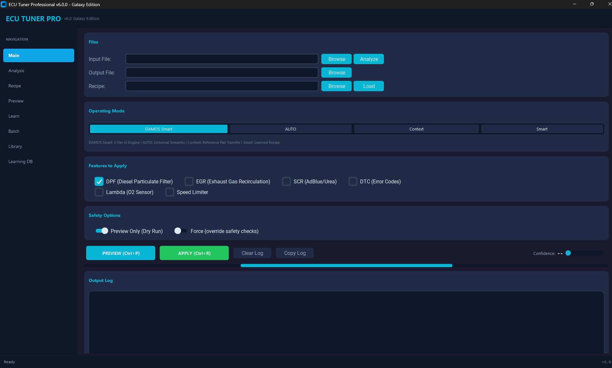Viewport: 612px width, 368px height.
Task: Browse for an Input File
Action: tap(336, 59)
